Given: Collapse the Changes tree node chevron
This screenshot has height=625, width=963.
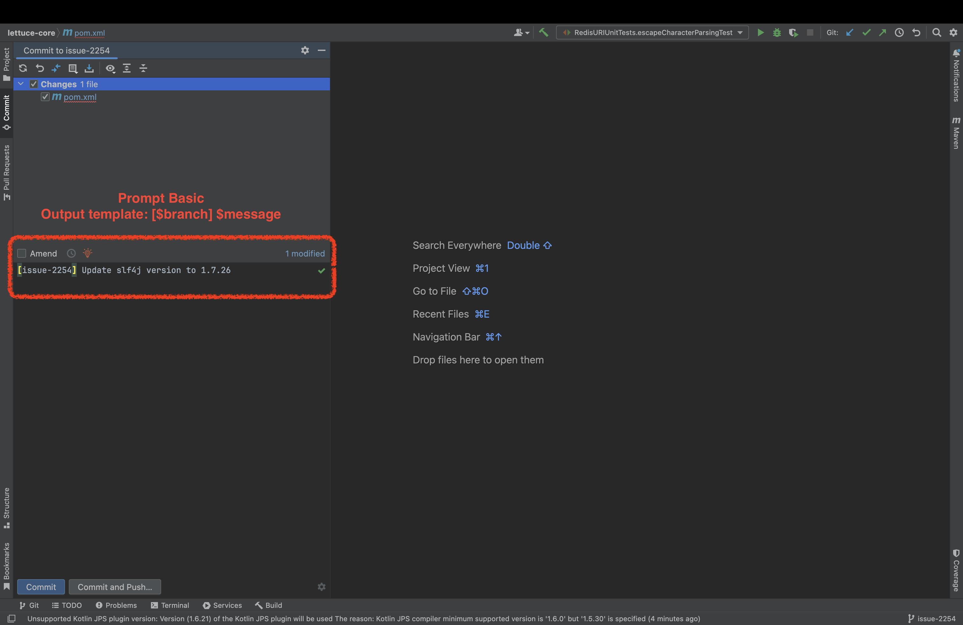Looking at the screenshot, I should [x=21, y=84].
